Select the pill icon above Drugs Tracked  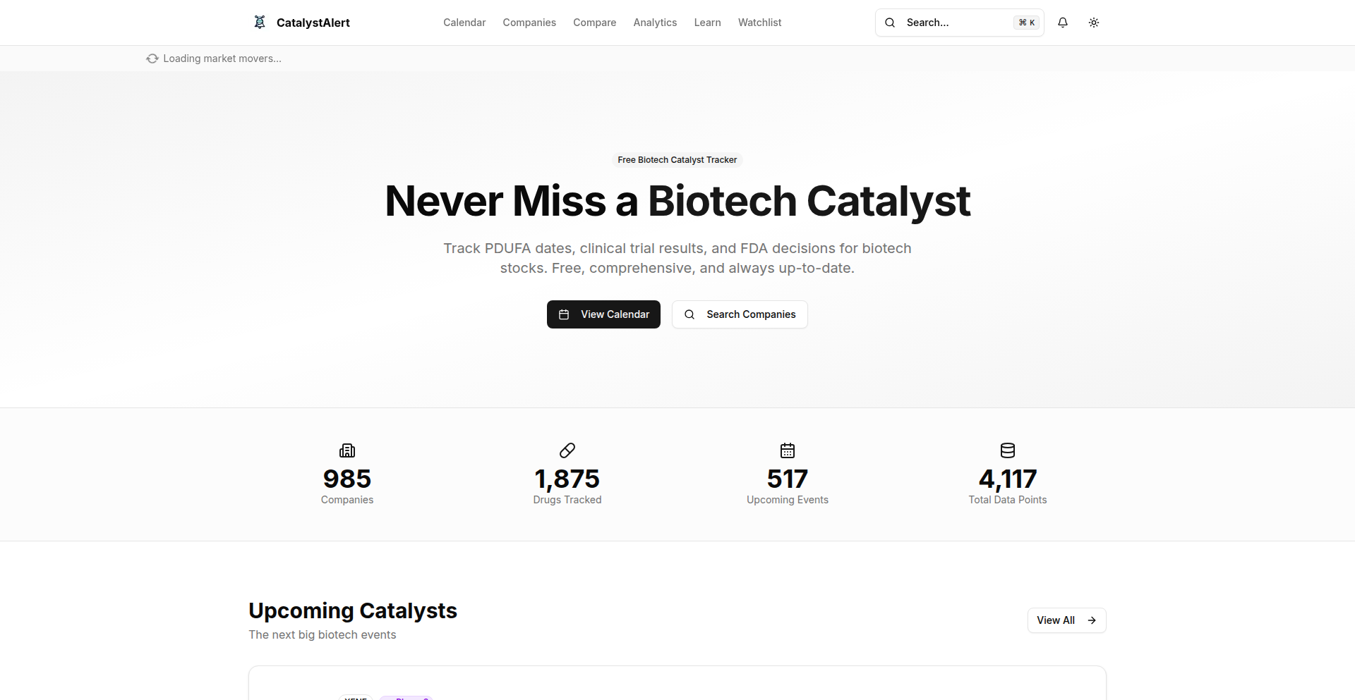click(567, 450)
